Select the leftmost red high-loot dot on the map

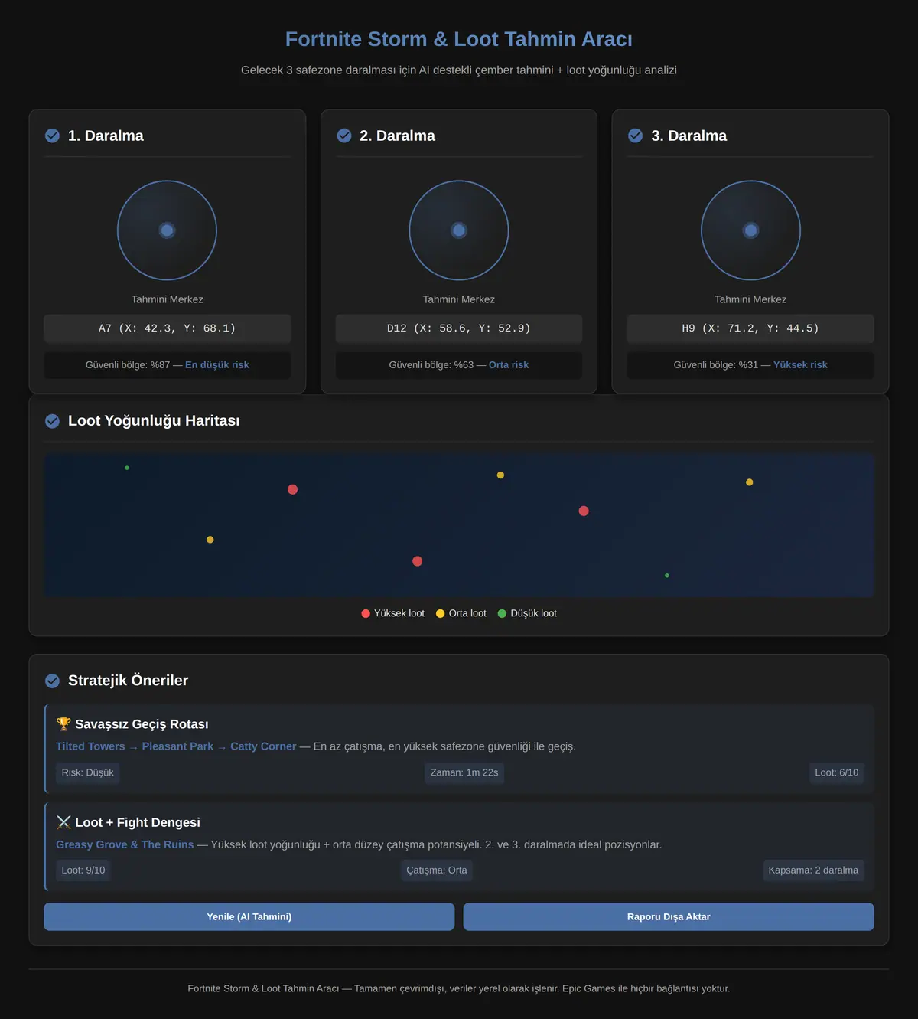coord(292,489)
